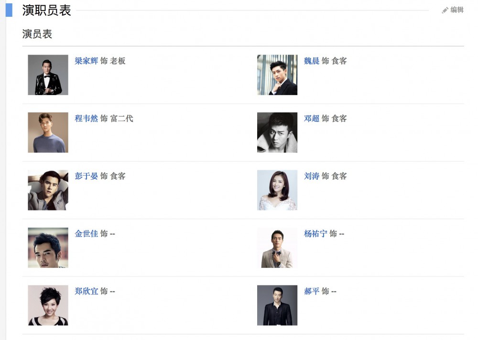Click 梁家辉's portrait thumbnail
This screenshot has width=478, height=340.
click(48, 75)
